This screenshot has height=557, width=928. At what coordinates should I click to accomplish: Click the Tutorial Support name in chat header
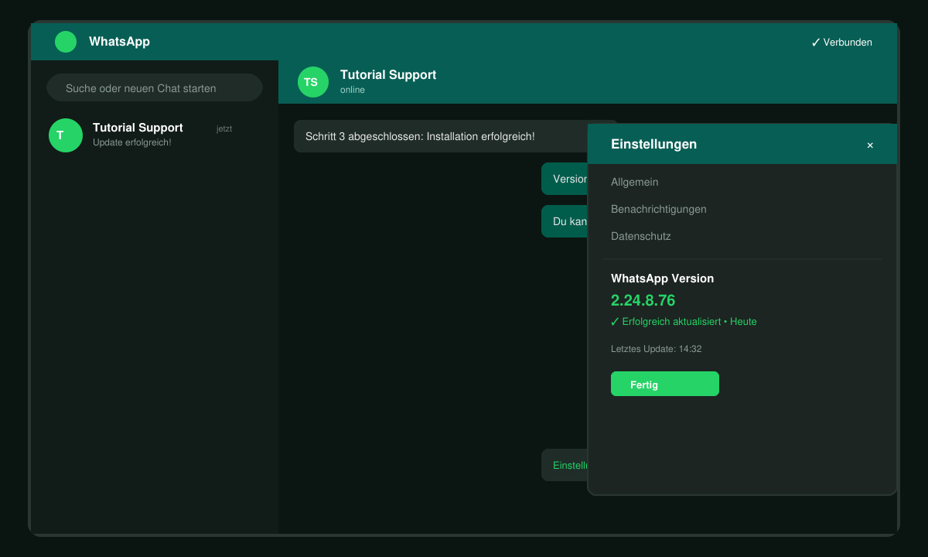point(388,74)
